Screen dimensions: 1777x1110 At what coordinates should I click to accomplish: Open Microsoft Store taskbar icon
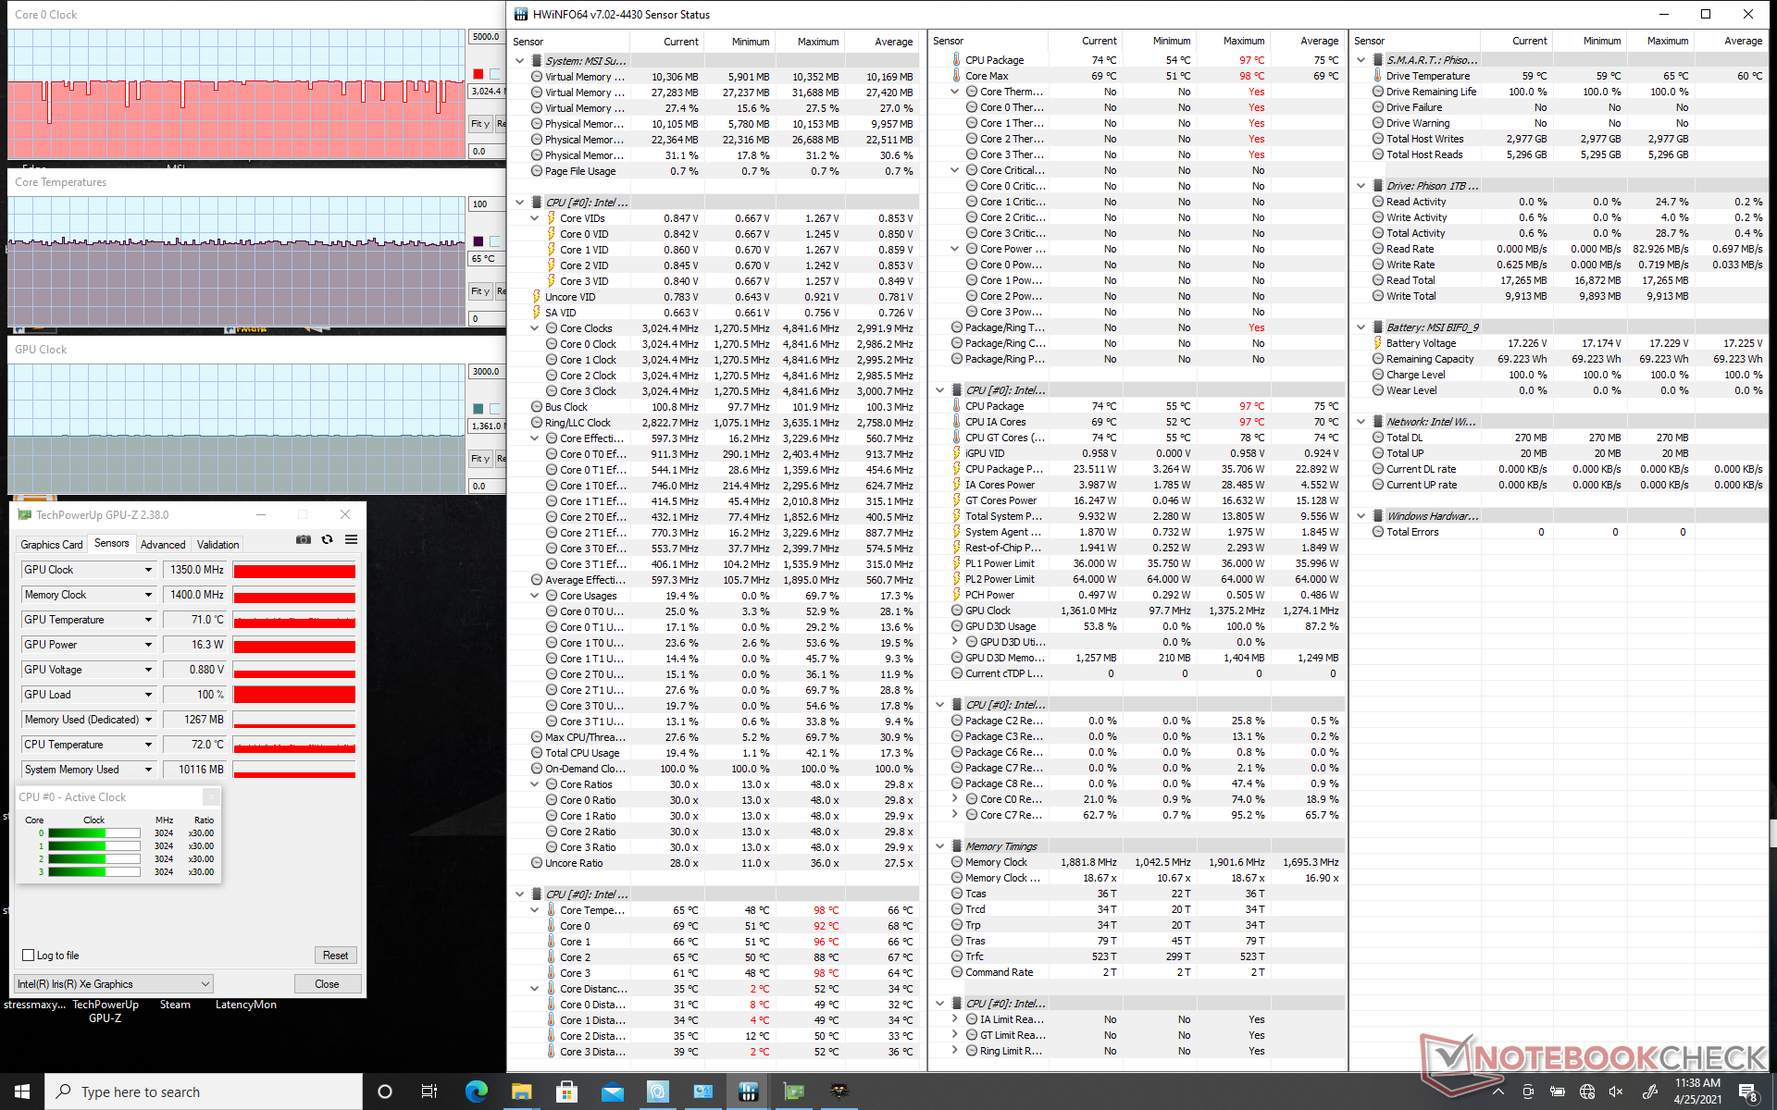coord(566,1091)
